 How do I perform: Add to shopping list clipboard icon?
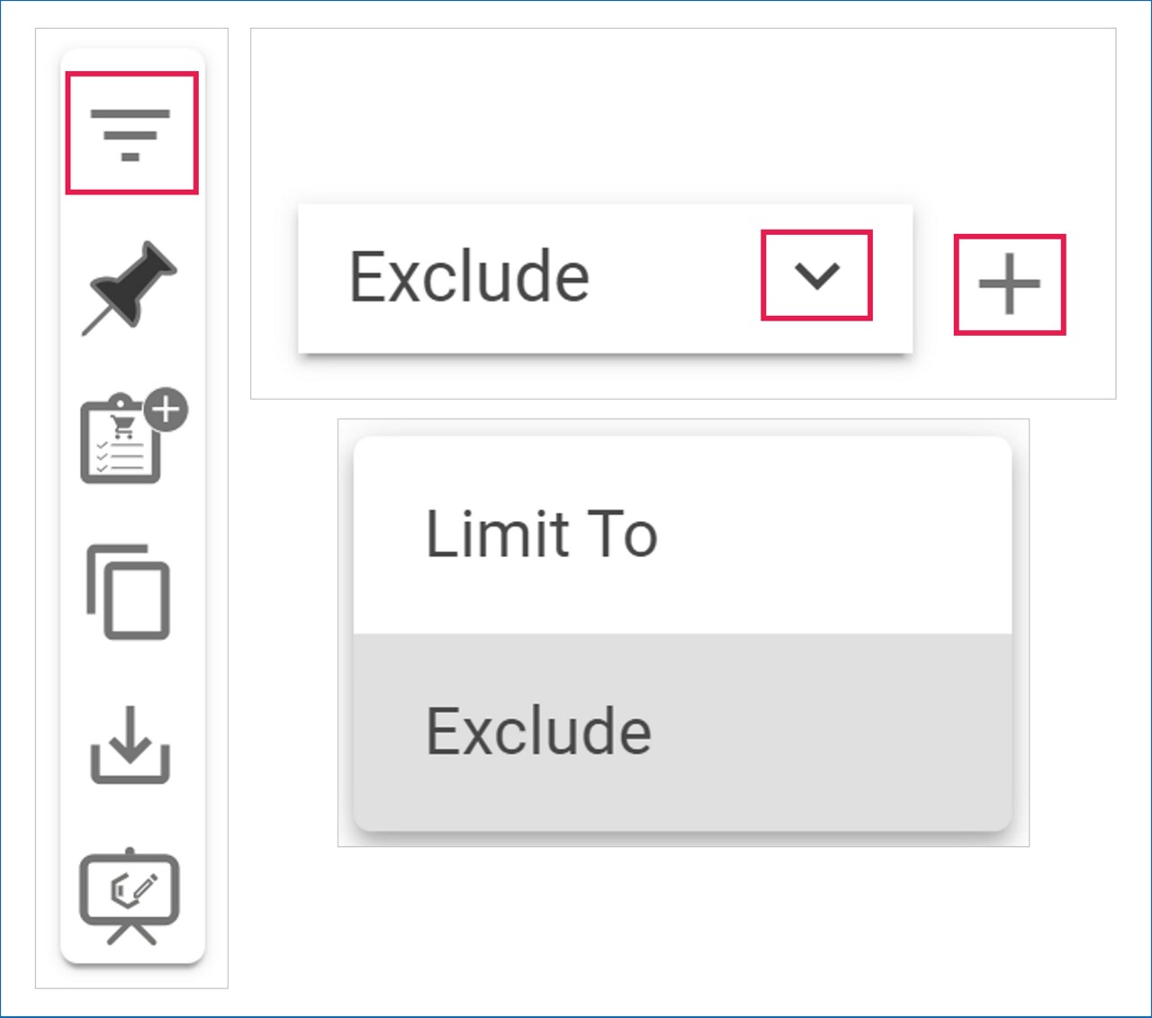[122, 443]
